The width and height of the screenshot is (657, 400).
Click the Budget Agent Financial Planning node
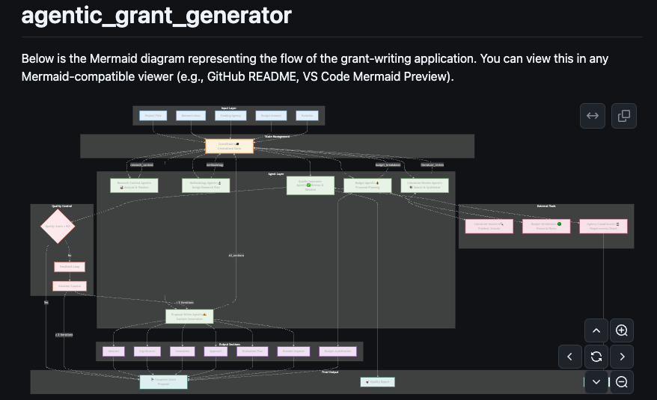tap(367, 185)
